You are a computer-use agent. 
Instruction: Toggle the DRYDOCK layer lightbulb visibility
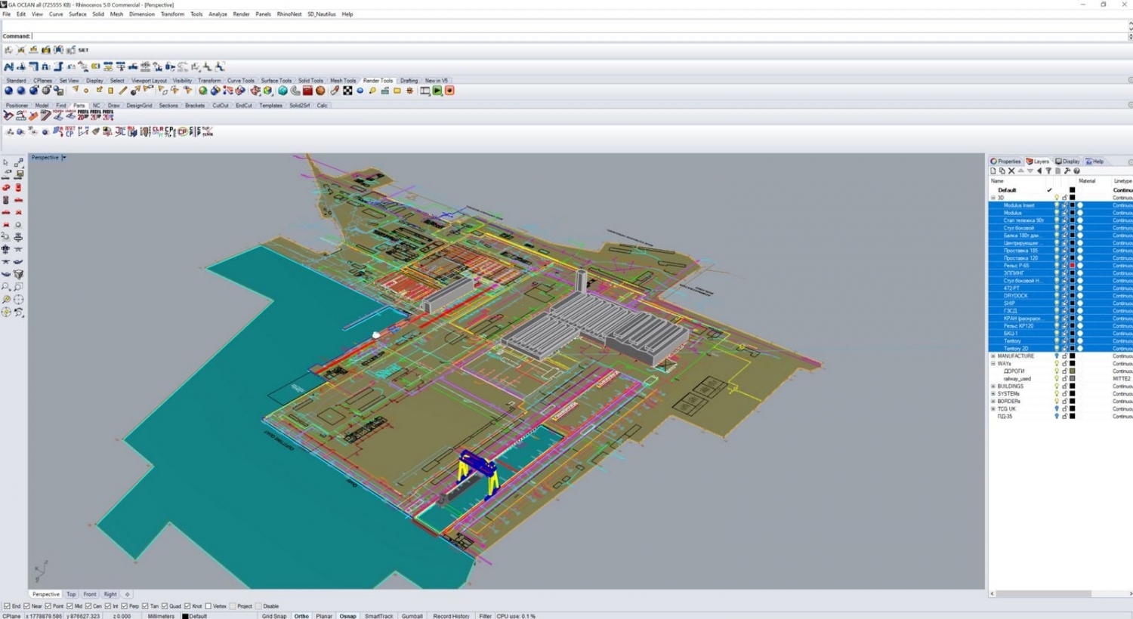[x=1057, y=296]
